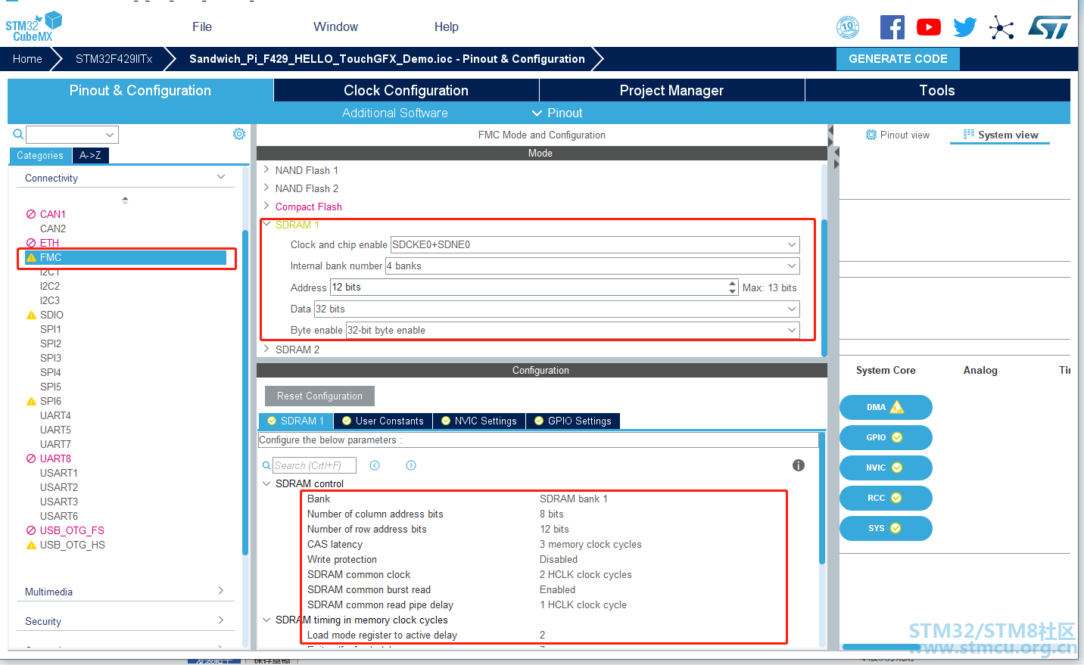Click the parameter Search field
The image size is (1084, 665).
point(314,465)
